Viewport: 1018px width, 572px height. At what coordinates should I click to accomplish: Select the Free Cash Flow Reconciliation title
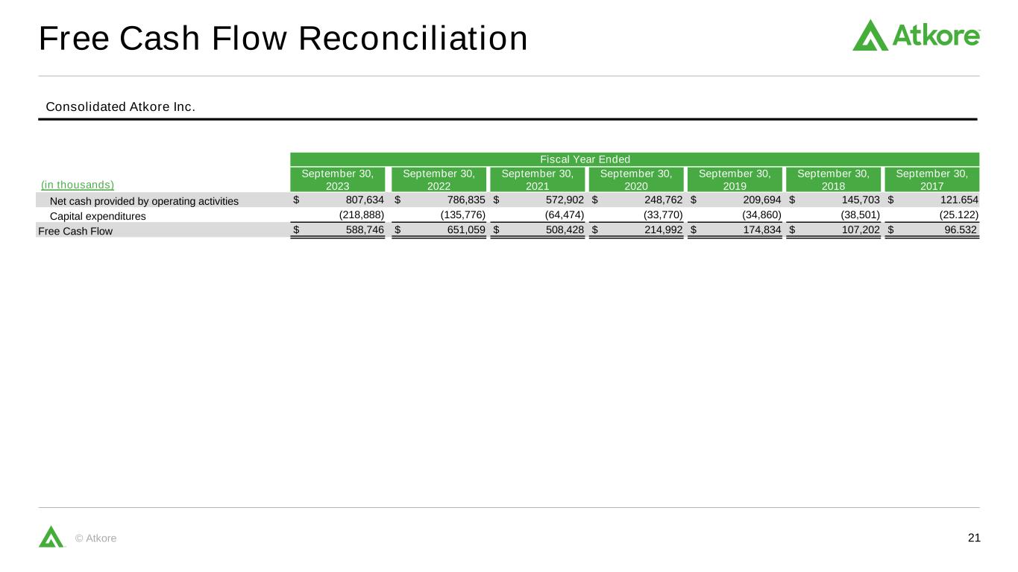283,39
